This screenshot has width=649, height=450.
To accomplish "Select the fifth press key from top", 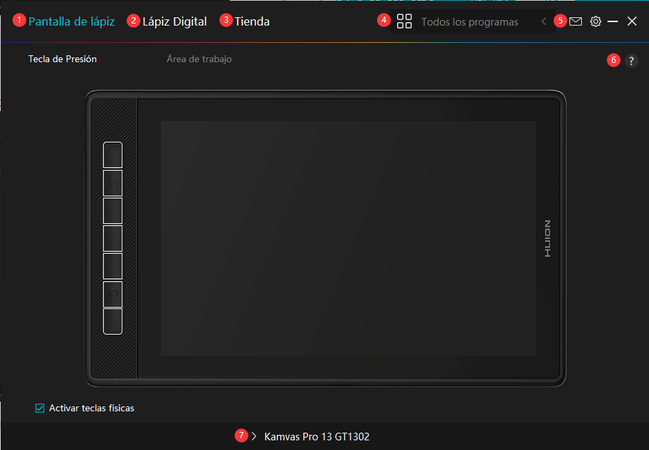I will click(x=113, y=266).
